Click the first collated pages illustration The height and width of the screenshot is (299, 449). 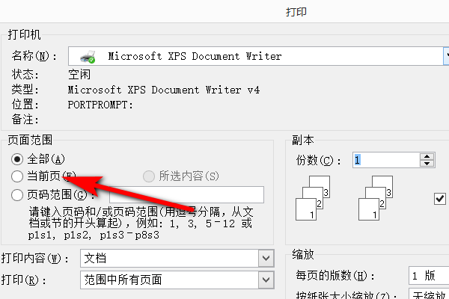pyautogui.click(x=313, y=198)
